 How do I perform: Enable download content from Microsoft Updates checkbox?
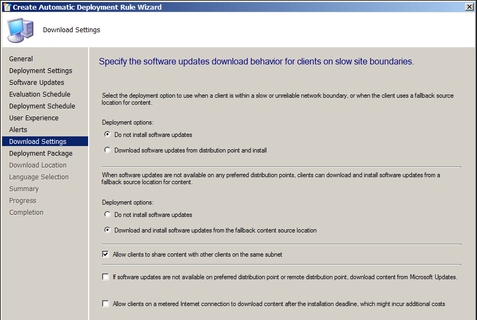tap(105, 277)
